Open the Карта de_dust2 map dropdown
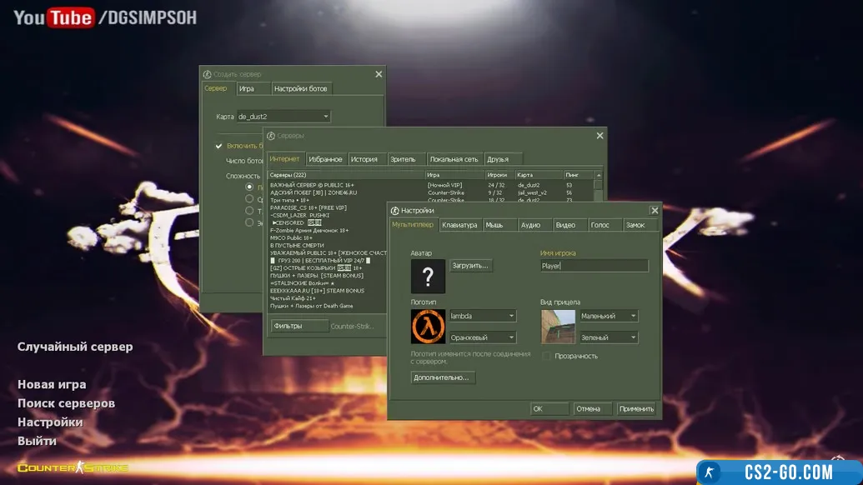Screen dimensions: 863x485 click(x=283, y=117)
